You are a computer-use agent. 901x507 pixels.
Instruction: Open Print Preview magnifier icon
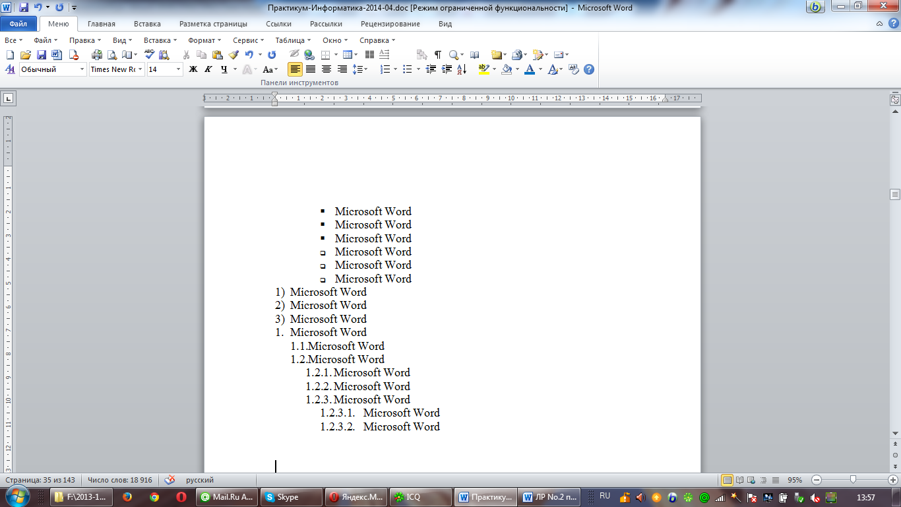pyautogui.click(x=111, y=55)
